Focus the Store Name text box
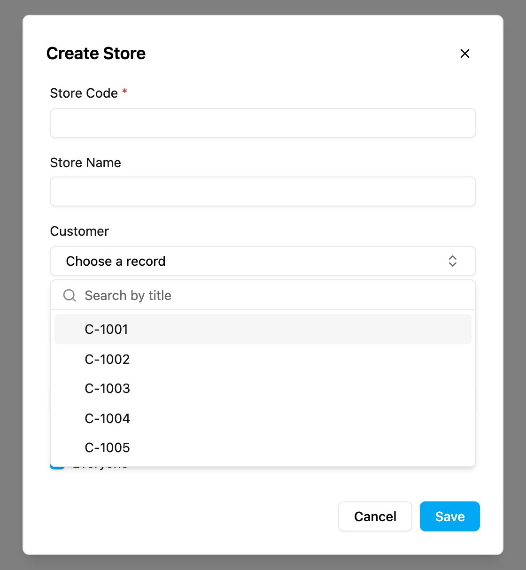 263,192
